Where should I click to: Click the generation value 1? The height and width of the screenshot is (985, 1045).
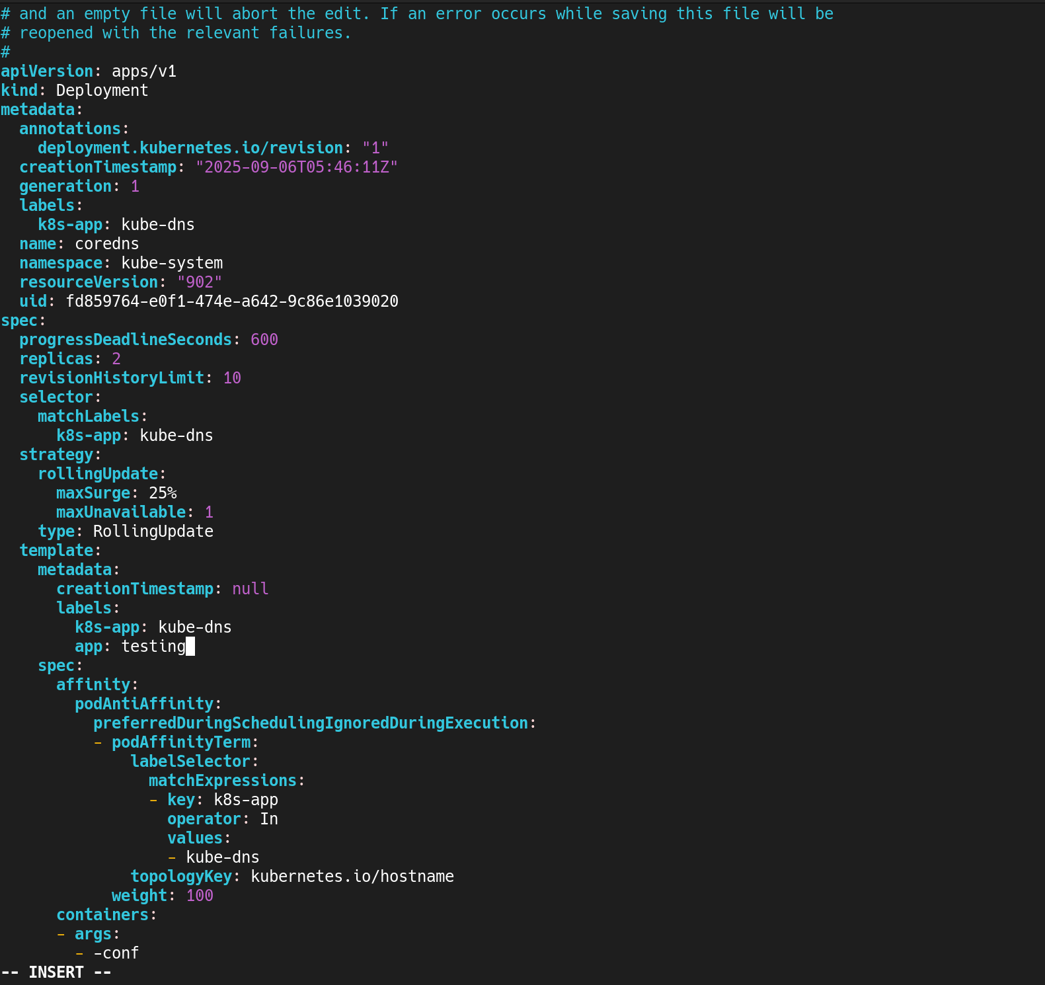click(x=135, y=186)
